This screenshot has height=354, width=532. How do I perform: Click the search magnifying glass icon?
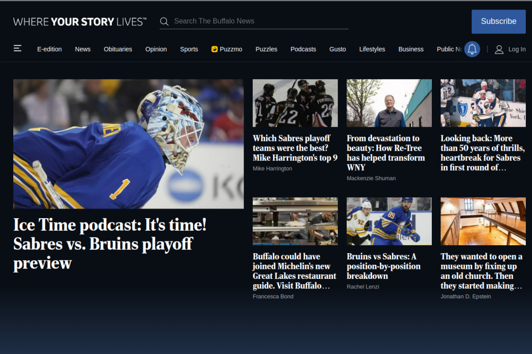pyautogui.click(x=164, y=22)
